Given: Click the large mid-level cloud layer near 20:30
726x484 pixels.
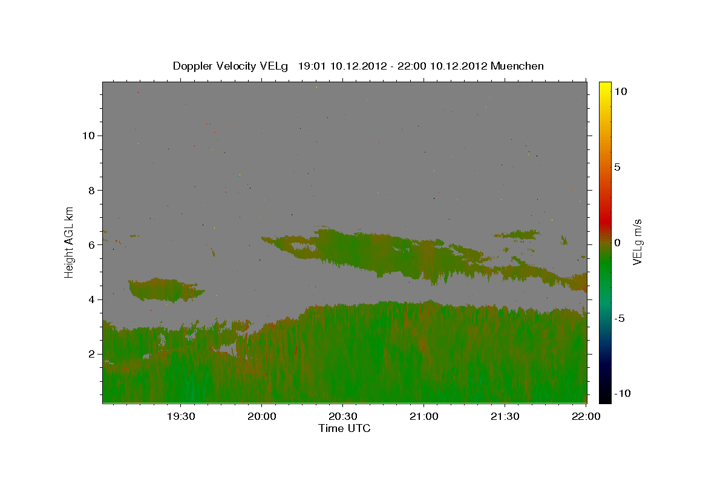Looking at the screenshot, I should click(x=369, y=253).
